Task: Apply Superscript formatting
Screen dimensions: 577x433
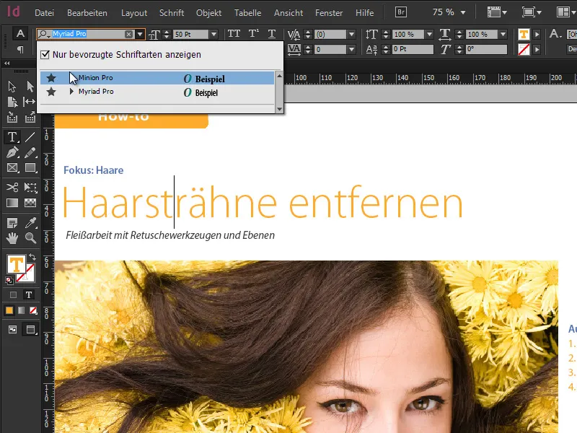Action: 253,34
